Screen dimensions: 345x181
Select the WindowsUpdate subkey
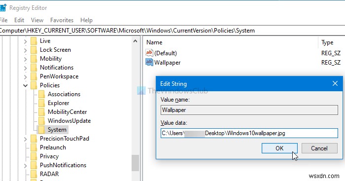click(69, 121)
